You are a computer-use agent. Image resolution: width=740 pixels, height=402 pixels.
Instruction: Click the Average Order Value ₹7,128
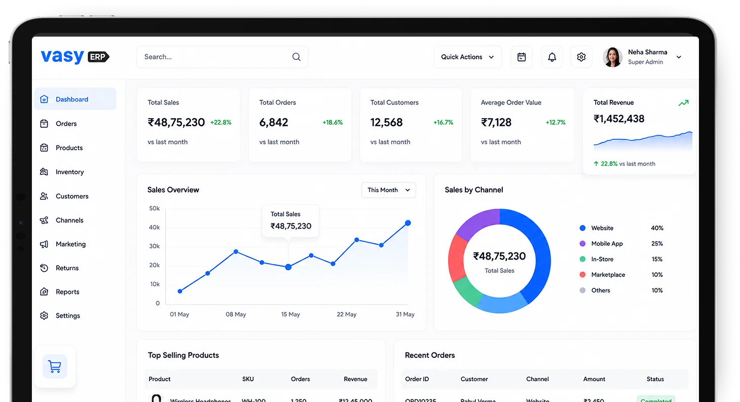[x=496, y=122]
